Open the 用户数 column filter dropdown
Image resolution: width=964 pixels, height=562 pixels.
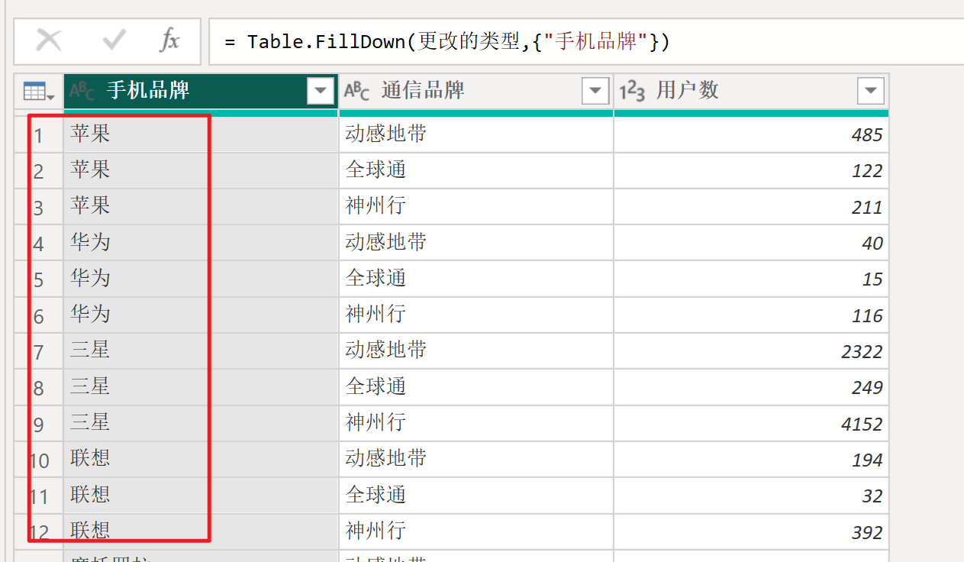click(870, 92)
